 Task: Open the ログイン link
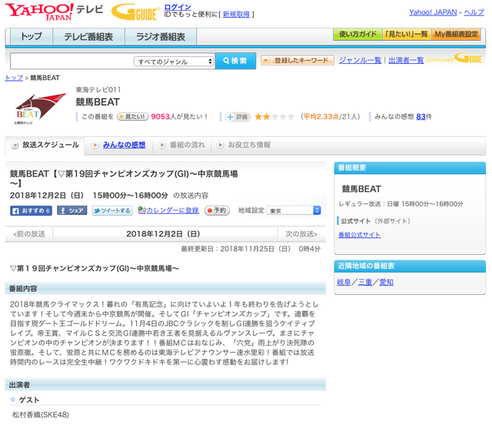pyautogui.click(x=178, y=7)
